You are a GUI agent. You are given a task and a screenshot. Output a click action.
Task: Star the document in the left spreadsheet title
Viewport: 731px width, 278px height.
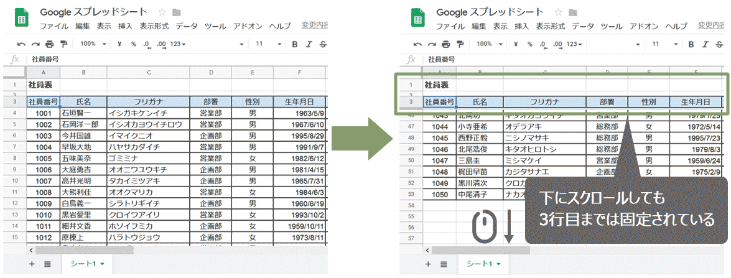point(162,12)
